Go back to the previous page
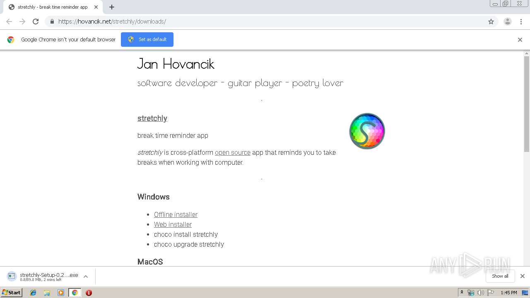Viewport: 530px width, 298px height. (9, 22)
